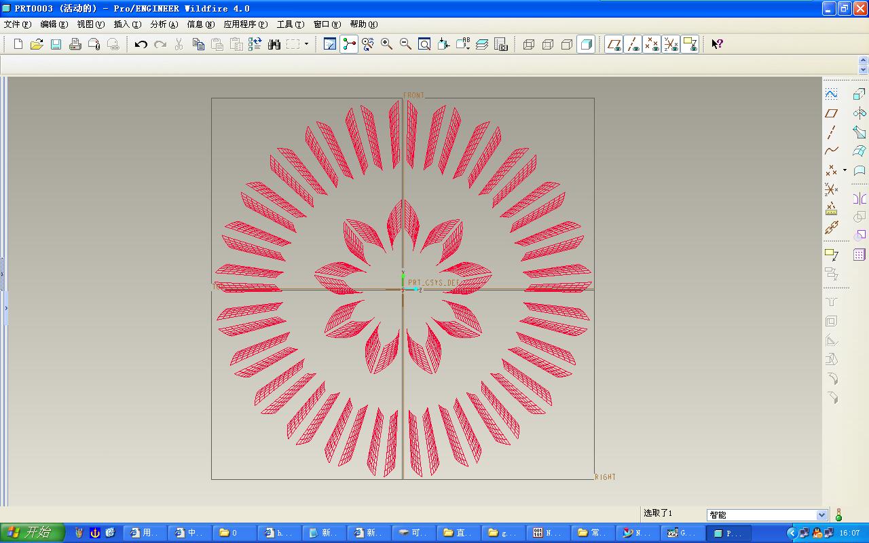Viewport: 869px width, 543px height.
Task: Click the Zoom Out magnifier icon
Action: click(x=406, y=44)
